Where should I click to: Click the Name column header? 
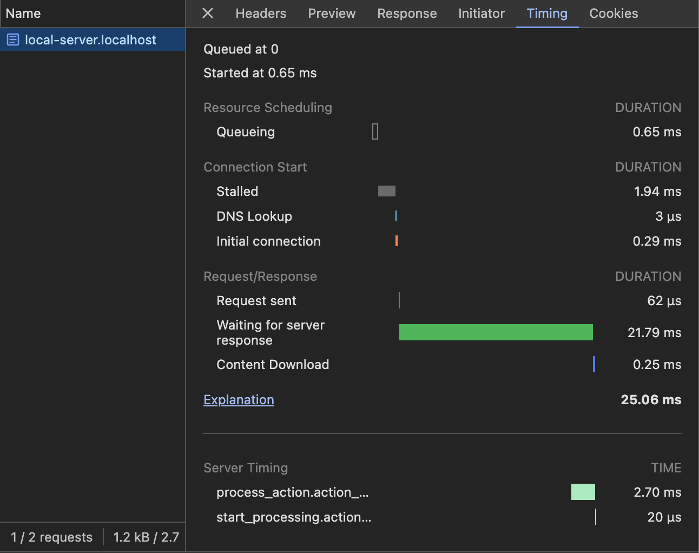coord(23,14)
